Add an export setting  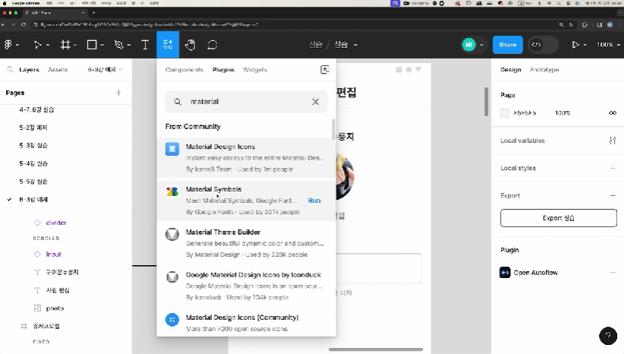click(x=613, y=195)
